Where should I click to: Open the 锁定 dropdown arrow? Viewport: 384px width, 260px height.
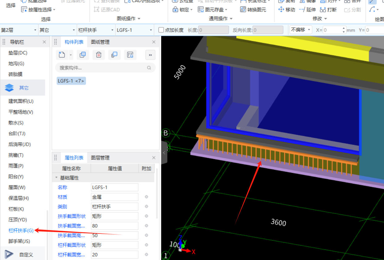(191, 10)
